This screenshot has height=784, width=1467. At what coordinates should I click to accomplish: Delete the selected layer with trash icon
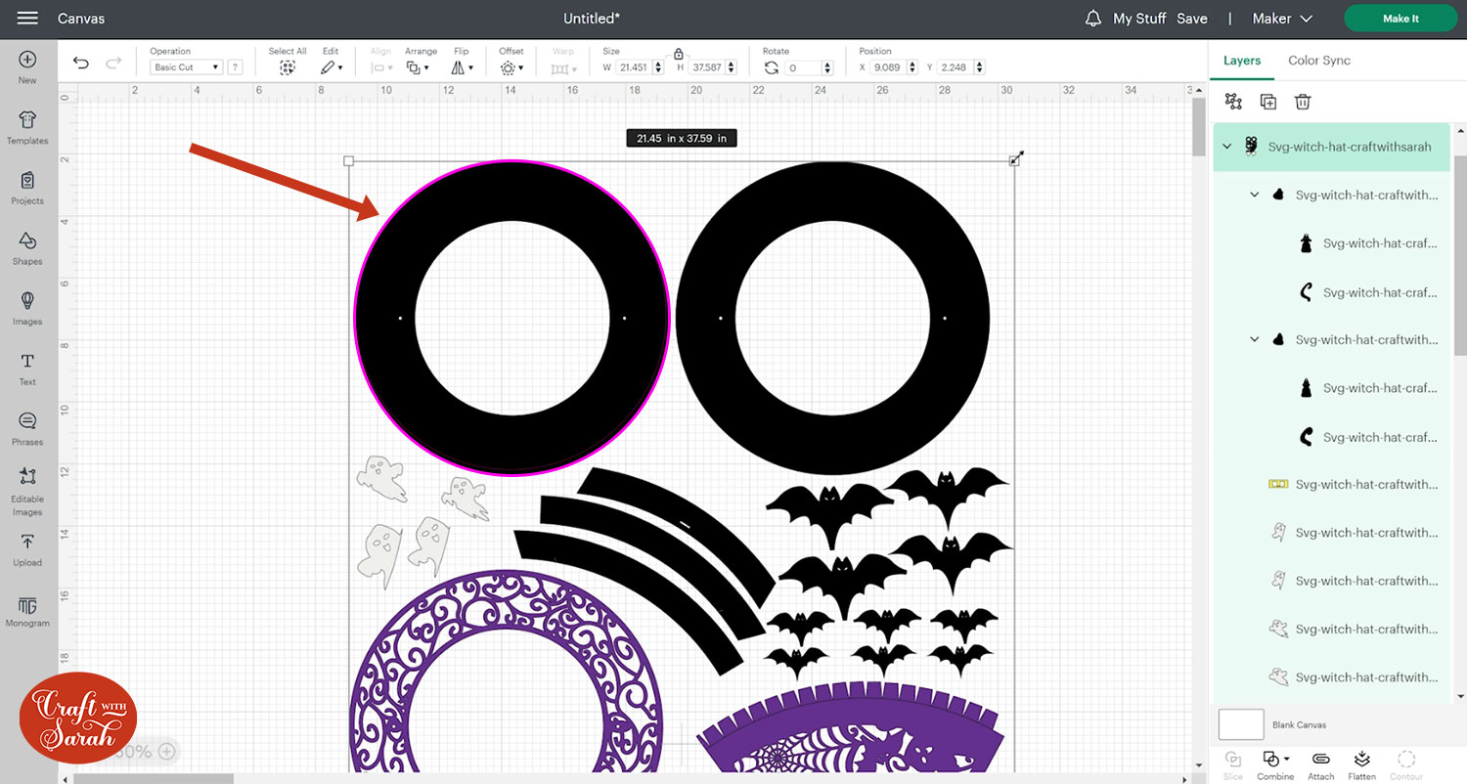point(1303,102)
